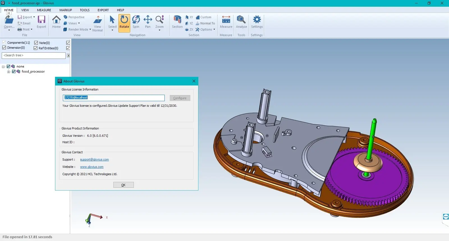Switch to the EXPORT ribbon tab

click(x=103, y=10)
